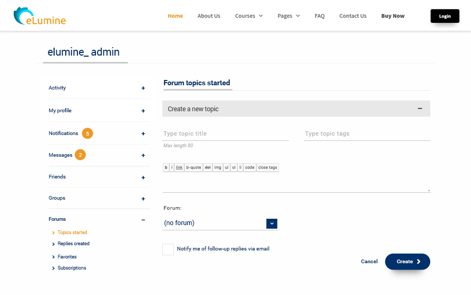Image resolution: width=471 pixels, height=295 pixels.
Task: Open the Pages menu
Action: (x=289, y=16)
